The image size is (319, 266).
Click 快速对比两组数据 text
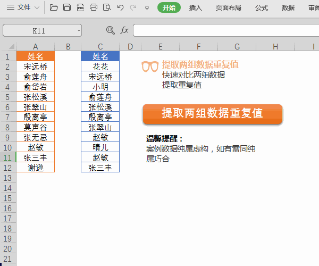click(x=194, y=75)
